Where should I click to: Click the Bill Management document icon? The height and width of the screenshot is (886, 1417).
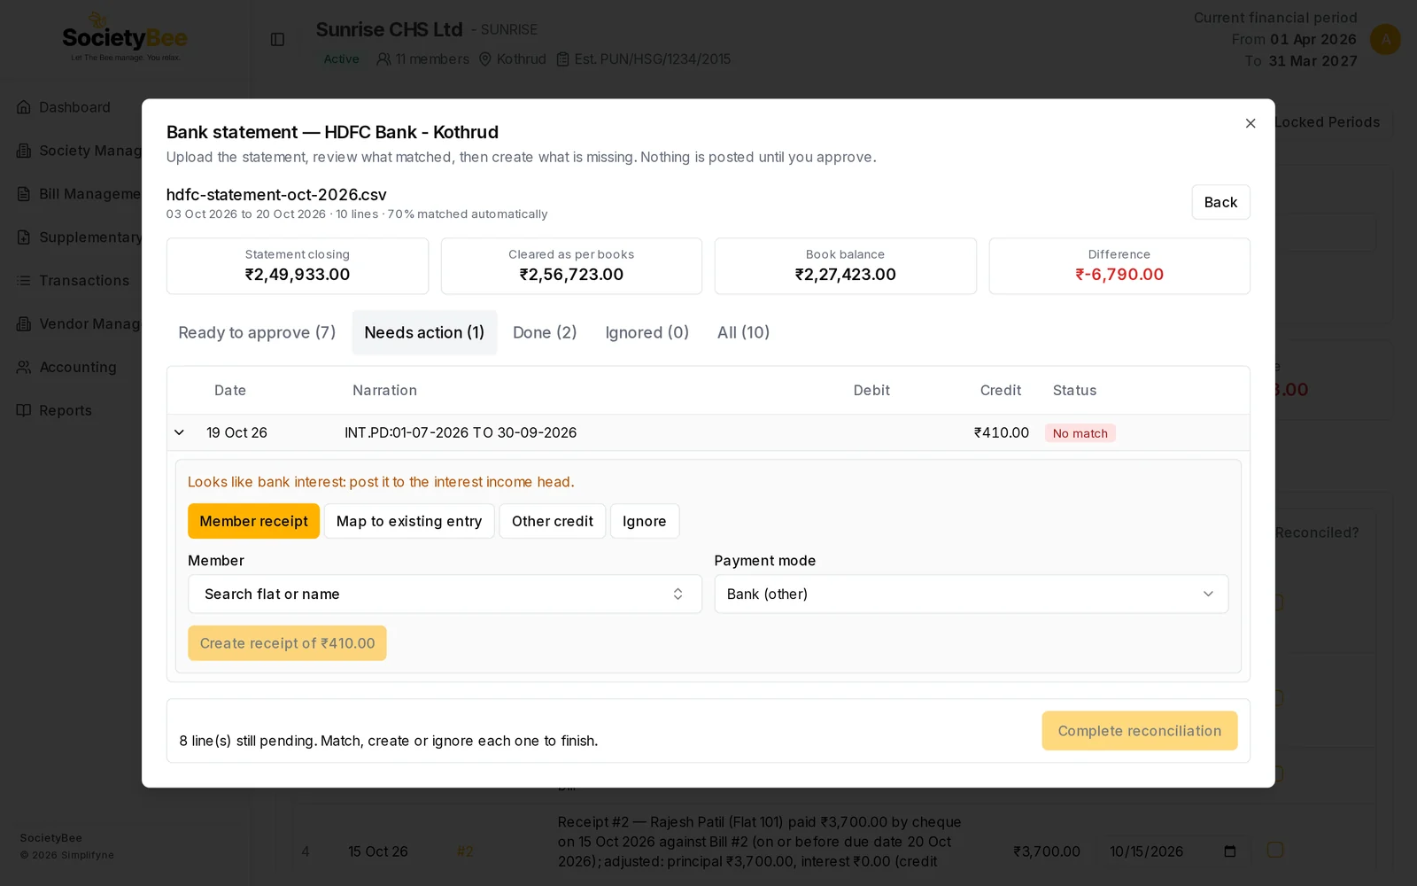(24, 194)
